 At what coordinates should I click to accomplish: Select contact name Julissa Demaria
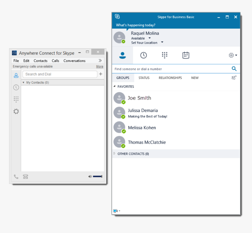click(143, 110)
